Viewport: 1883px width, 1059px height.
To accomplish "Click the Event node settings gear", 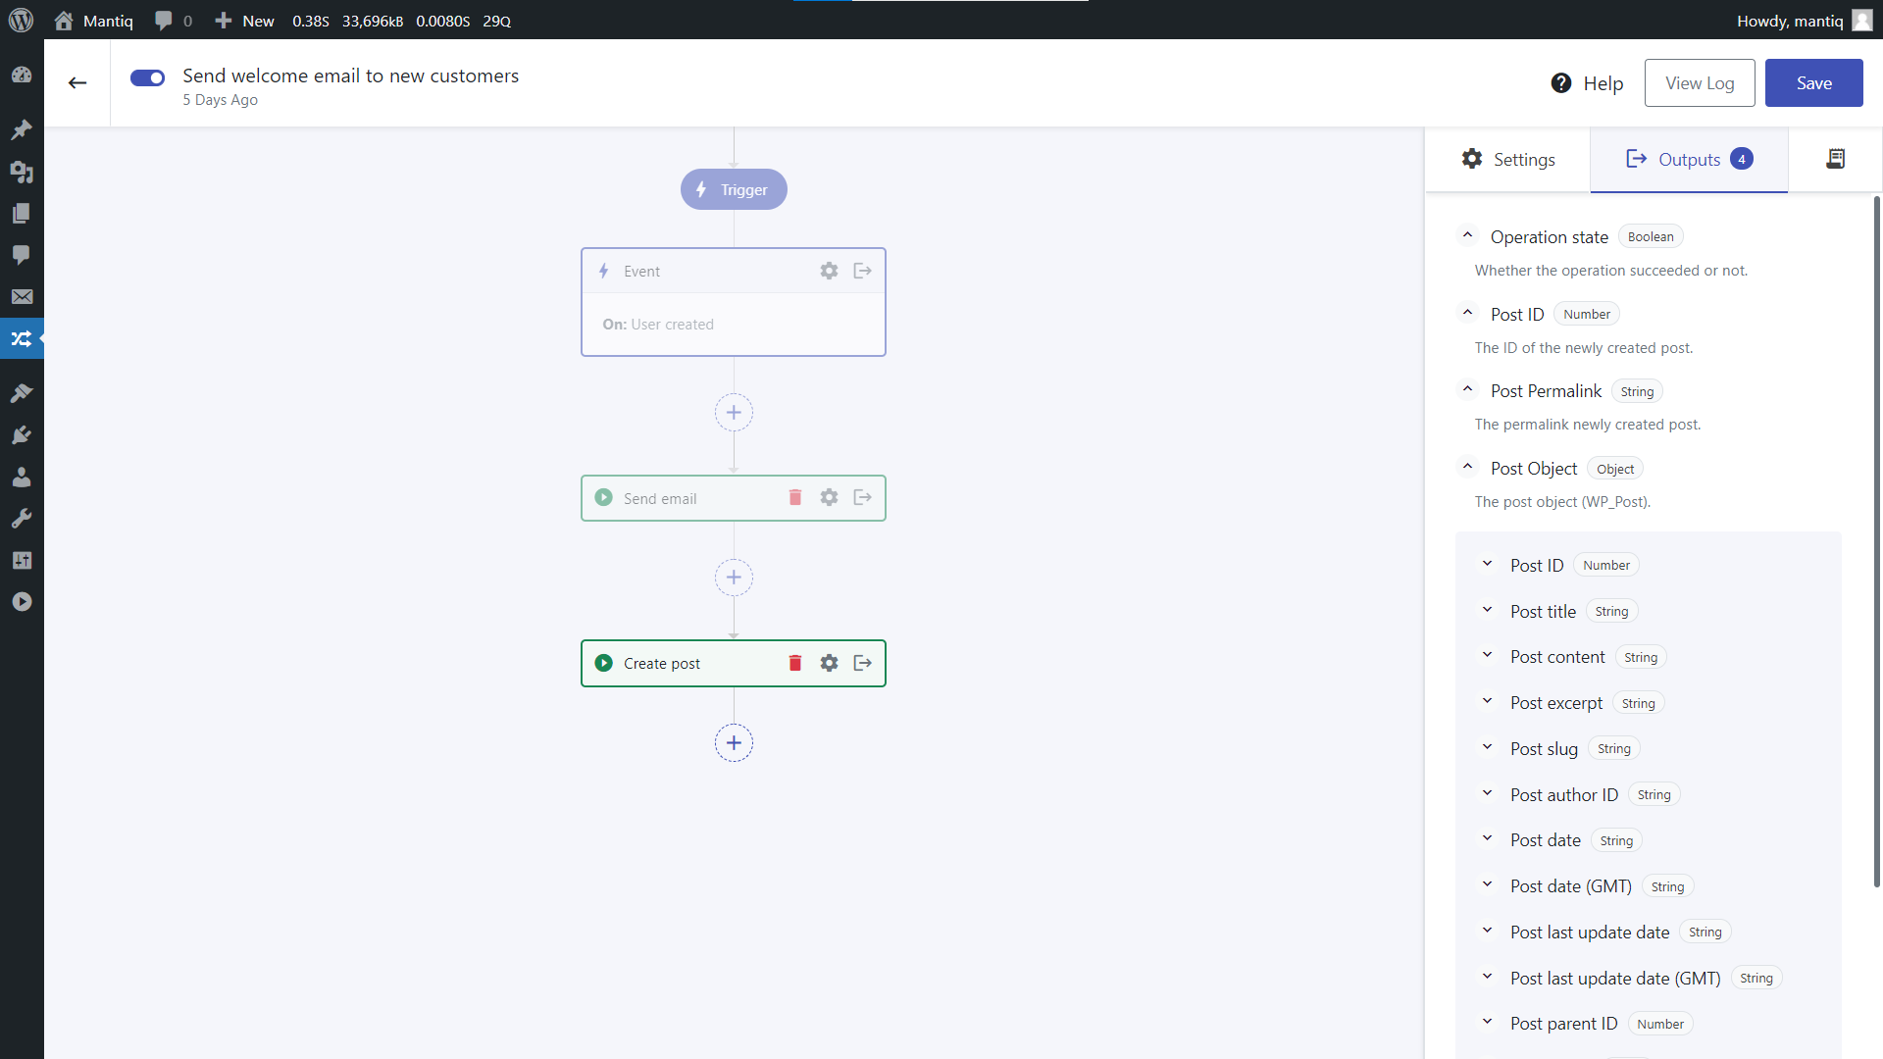I will [x=829, y=271].
